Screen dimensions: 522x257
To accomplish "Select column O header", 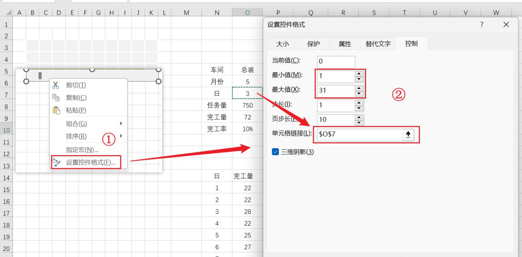I will pyautogui.click(x=248, y=13).
